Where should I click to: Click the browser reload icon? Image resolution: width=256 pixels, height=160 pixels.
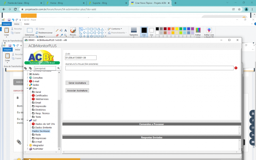click(15, 9)
